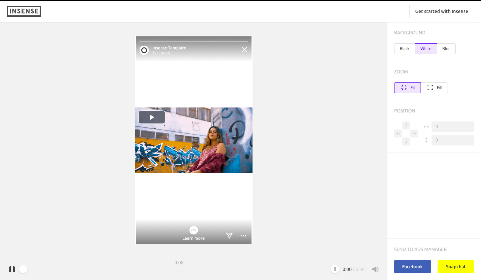Send to Facebook ads manager
Image resolution: width=481 pixels, height=280 pixels.
coord(412,267)
